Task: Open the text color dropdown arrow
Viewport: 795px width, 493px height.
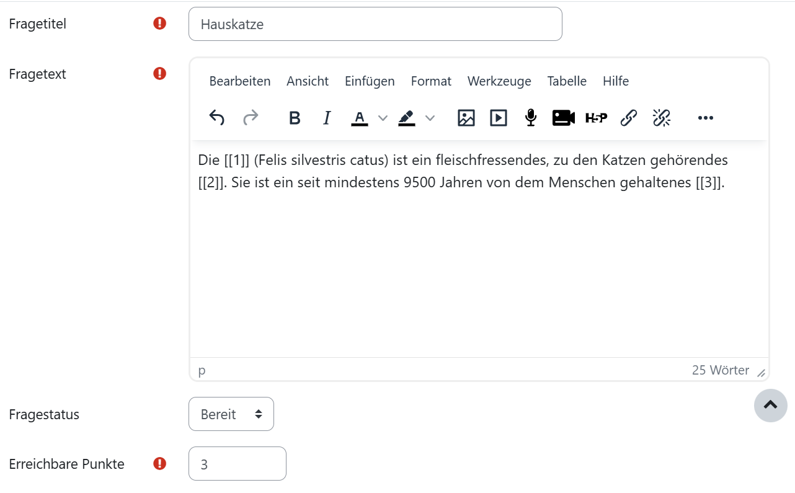Action: pos(383,118)
